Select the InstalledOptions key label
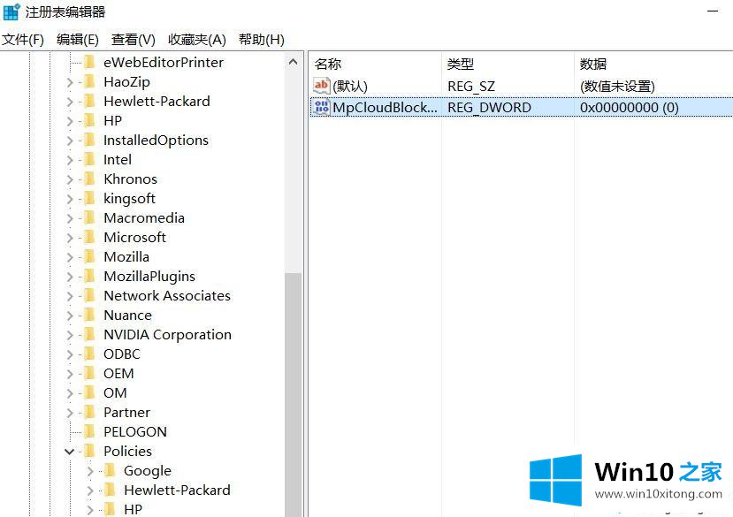Viewport: 733px width, 517px height. coord(157,140)
